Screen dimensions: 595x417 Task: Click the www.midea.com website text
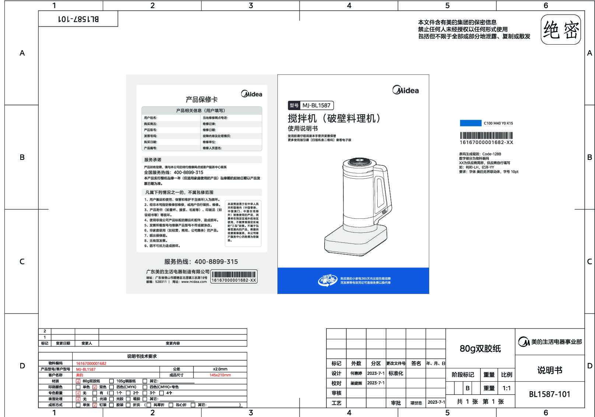click(194, 282)
